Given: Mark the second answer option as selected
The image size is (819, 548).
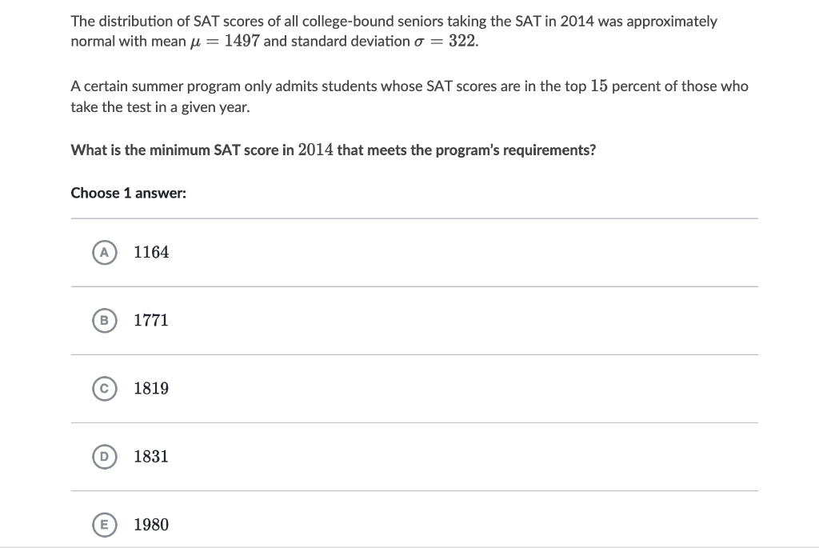Looking at the screenshot, I should [104, 321].
